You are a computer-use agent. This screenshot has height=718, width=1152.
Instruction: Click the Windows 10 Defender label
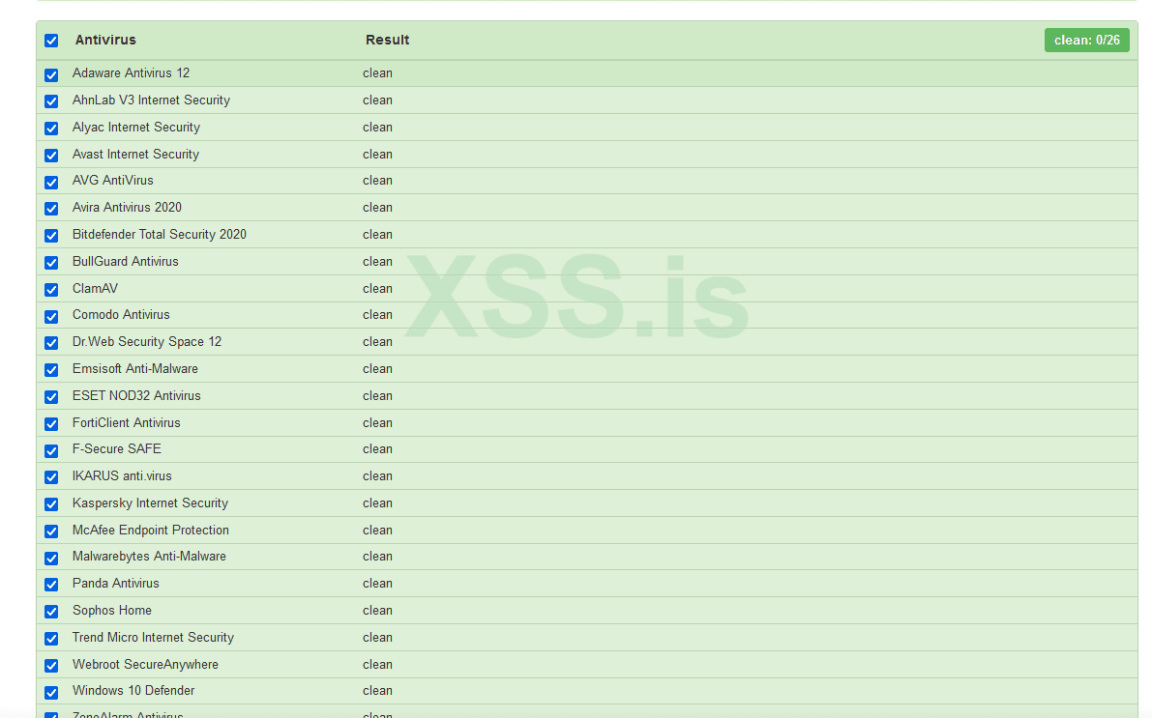point(133,690)
